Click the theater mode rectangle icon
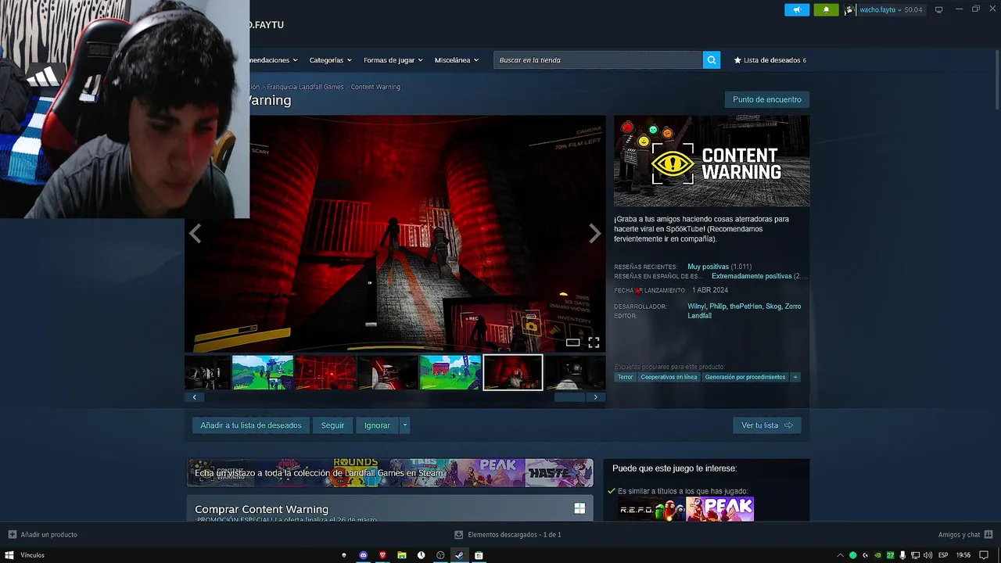This screenshot has width=1001, height=563. (x=572, y=342)
